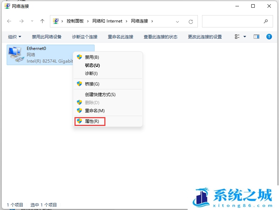Choose 状态(U) from the context menu
The width and height of the screenshot is (279, 210).
108,65
